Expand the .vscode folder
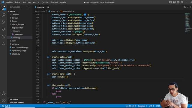Image resolution: width=192 pixels, height=108 pixels. click(x=15, y=15)
